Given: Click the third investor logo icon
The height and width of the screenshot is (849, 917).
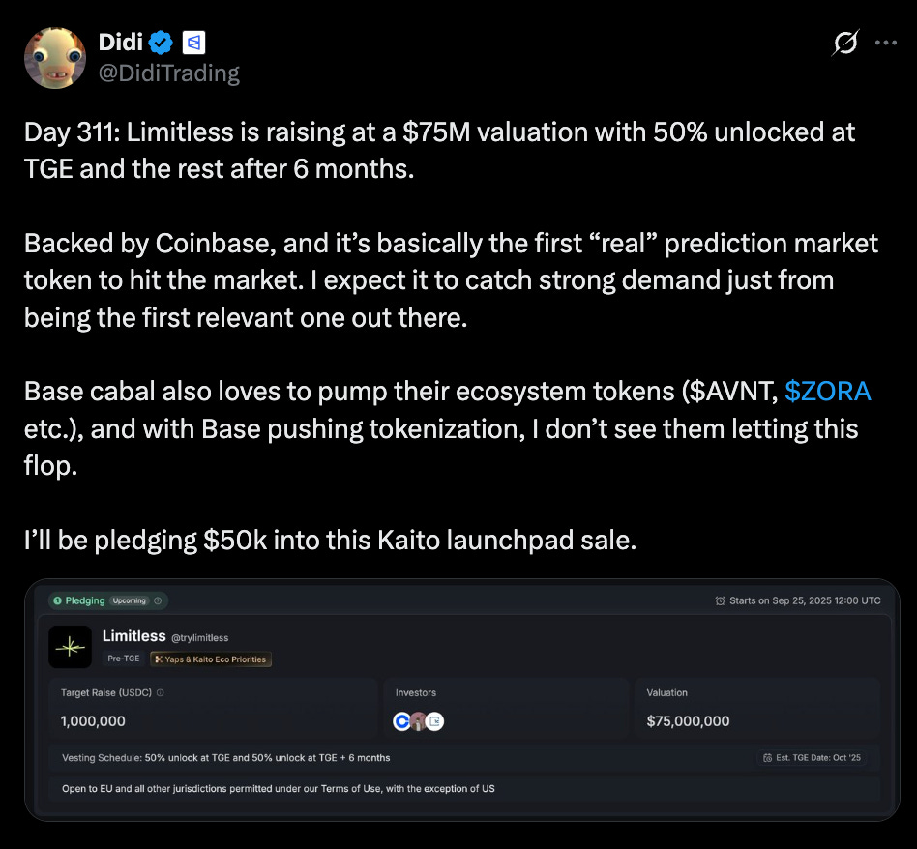Looking at the screenshot, I should [x=435, y=721].
